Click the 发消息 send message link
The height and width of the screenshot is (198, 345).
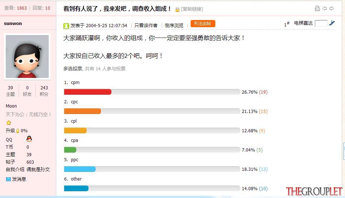19,179
